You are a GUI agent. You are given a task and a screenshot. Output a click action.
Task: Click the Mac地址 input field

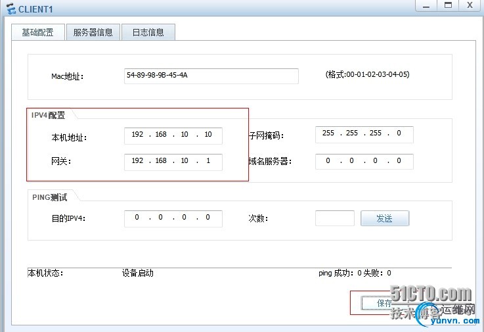coord(211,76)
